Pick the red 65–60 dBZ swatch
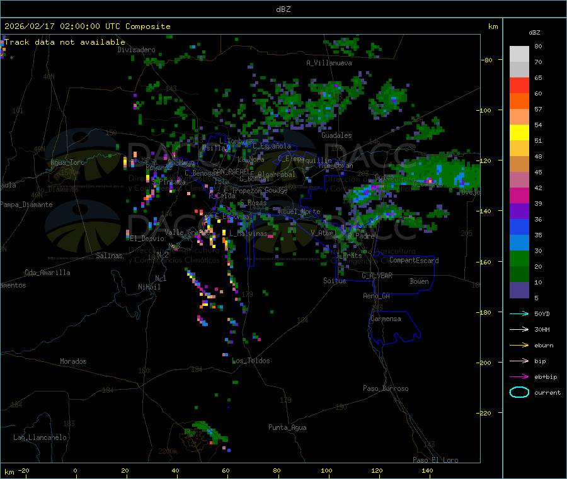 click(x=519, y=86)
